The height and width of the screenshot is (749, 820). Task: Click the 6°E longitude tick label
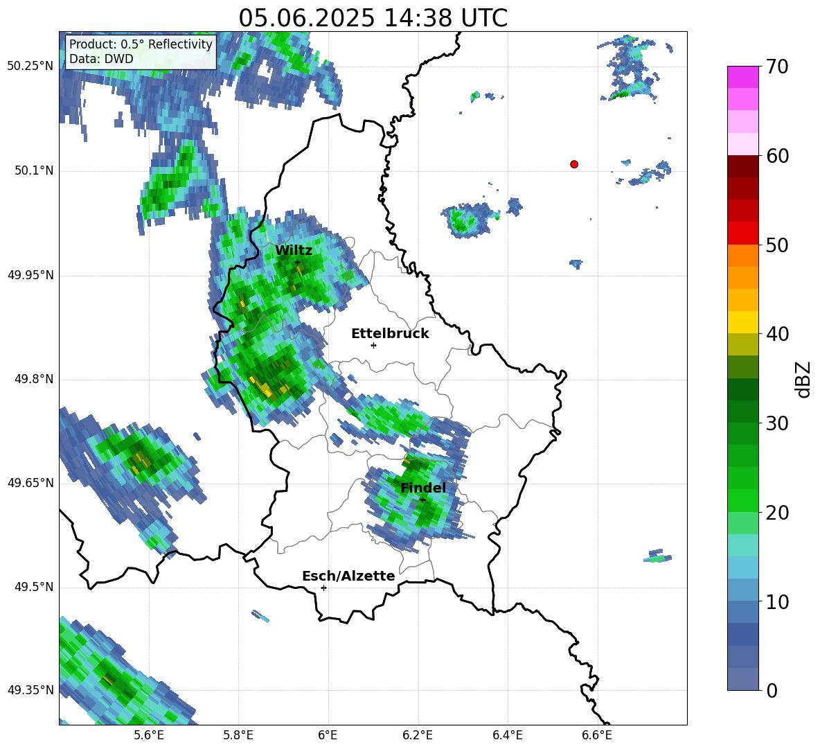(328, 735)
